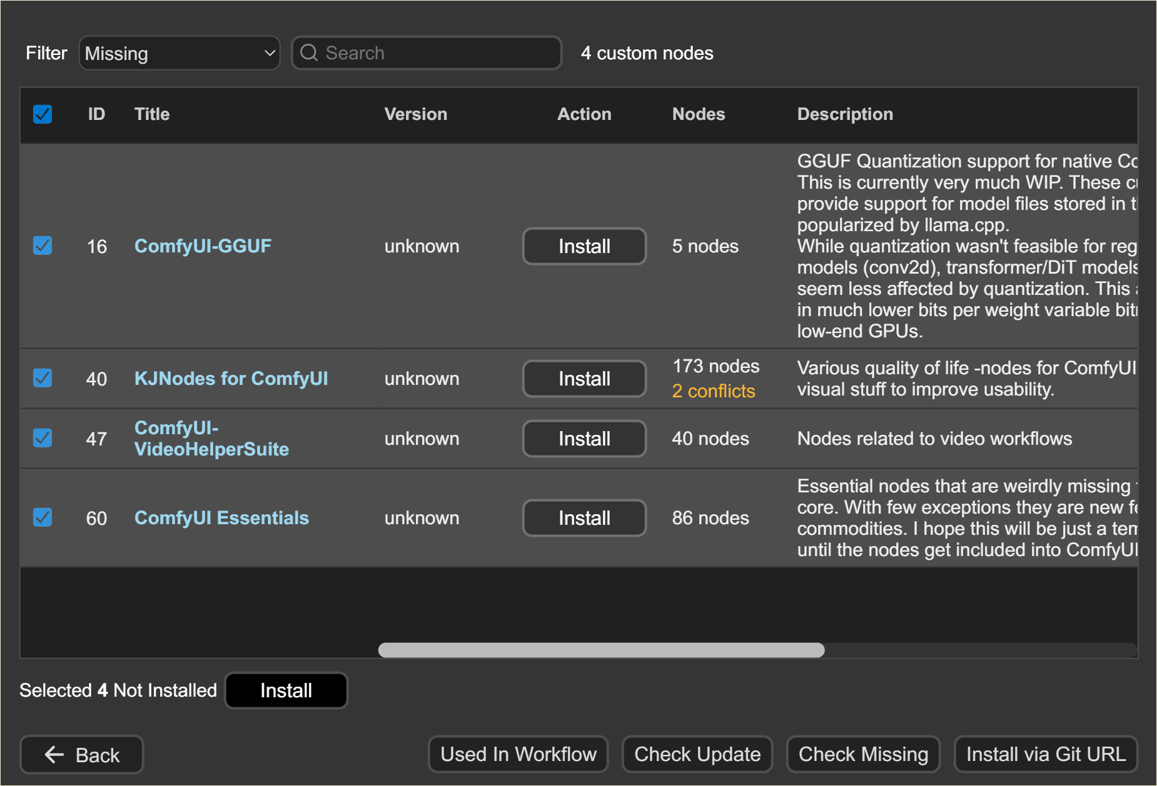Sort by the Action column header
Viewport: 1157px width, 786px height.
coord(584,114)
